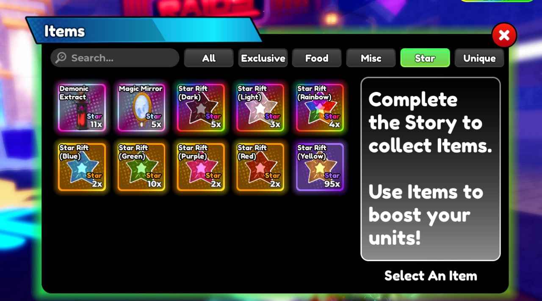Pick the Star Rift (Light) item
The height and width of the screenshot is (301, 542).
tap(260, 108)
